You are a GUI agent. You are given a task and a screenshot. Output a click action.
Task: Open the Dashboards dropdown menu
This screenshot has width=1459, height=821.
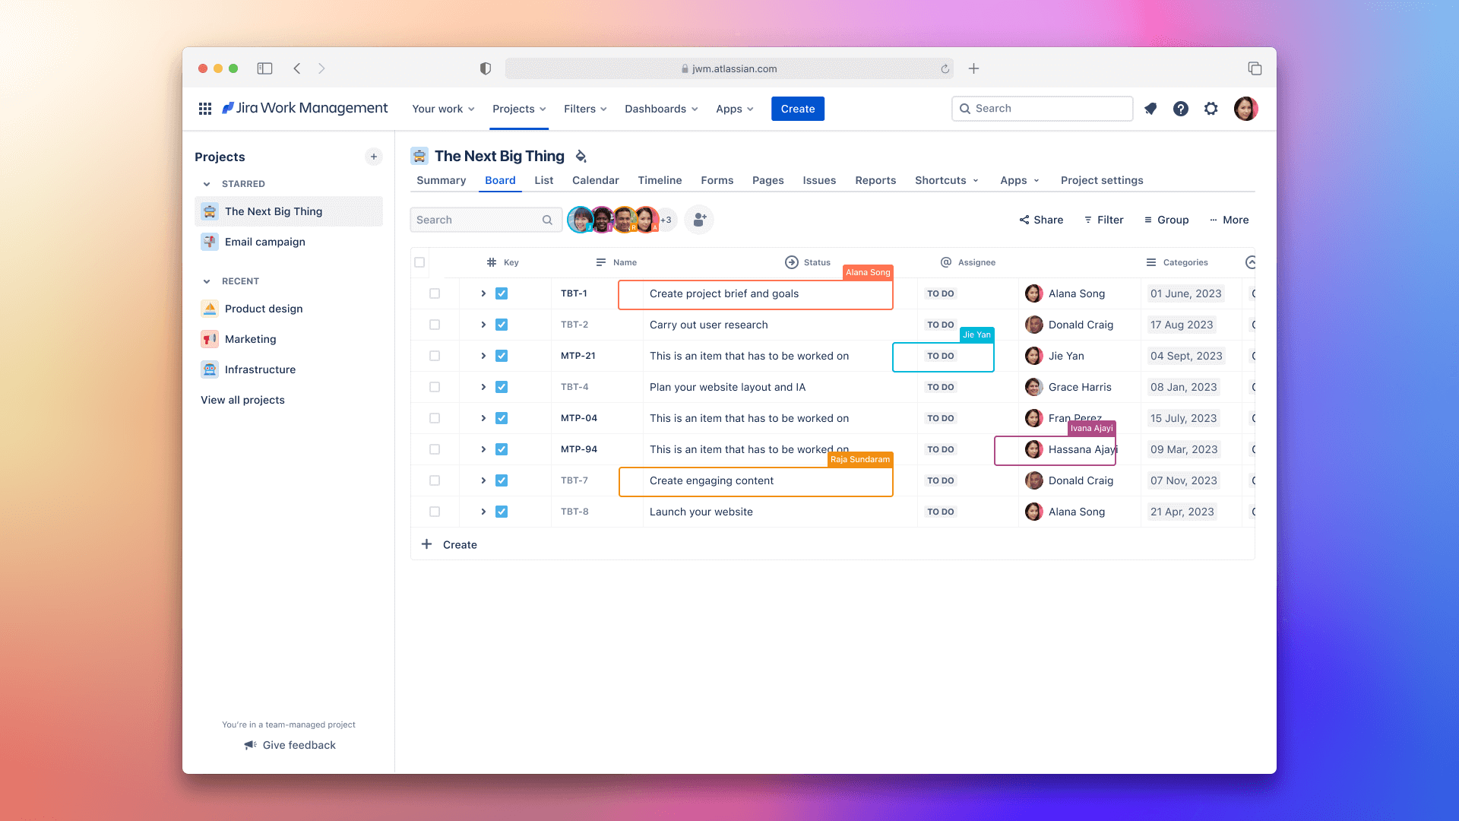point(660,109)
